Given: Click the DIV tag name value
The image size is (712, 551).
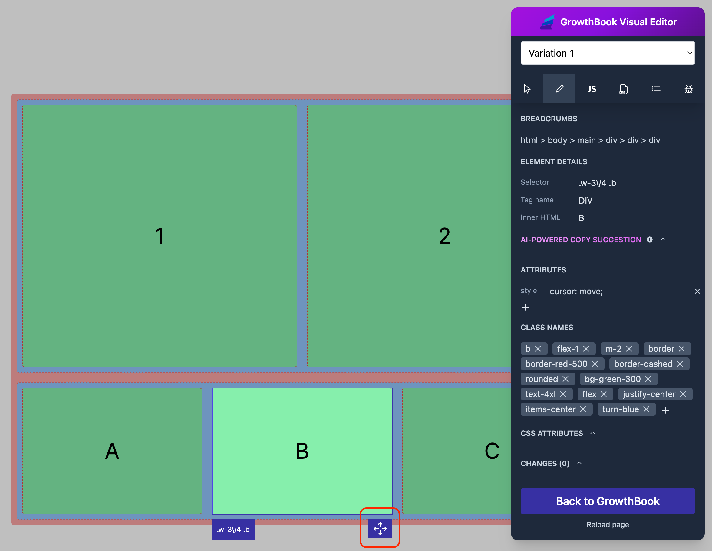Looking at the screenshot, I should (x=585, y=201).
